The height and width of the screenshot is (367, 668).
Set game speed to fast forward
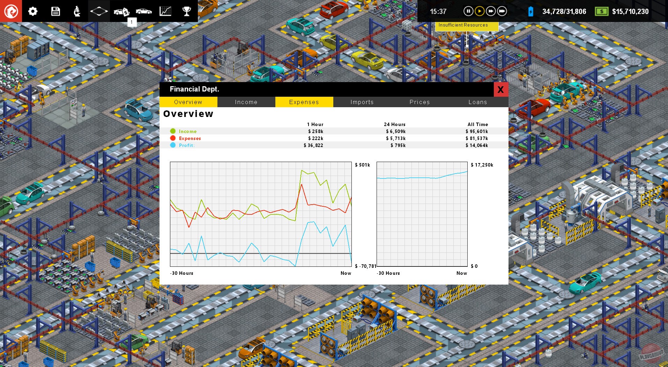click(x=491, y=12)
